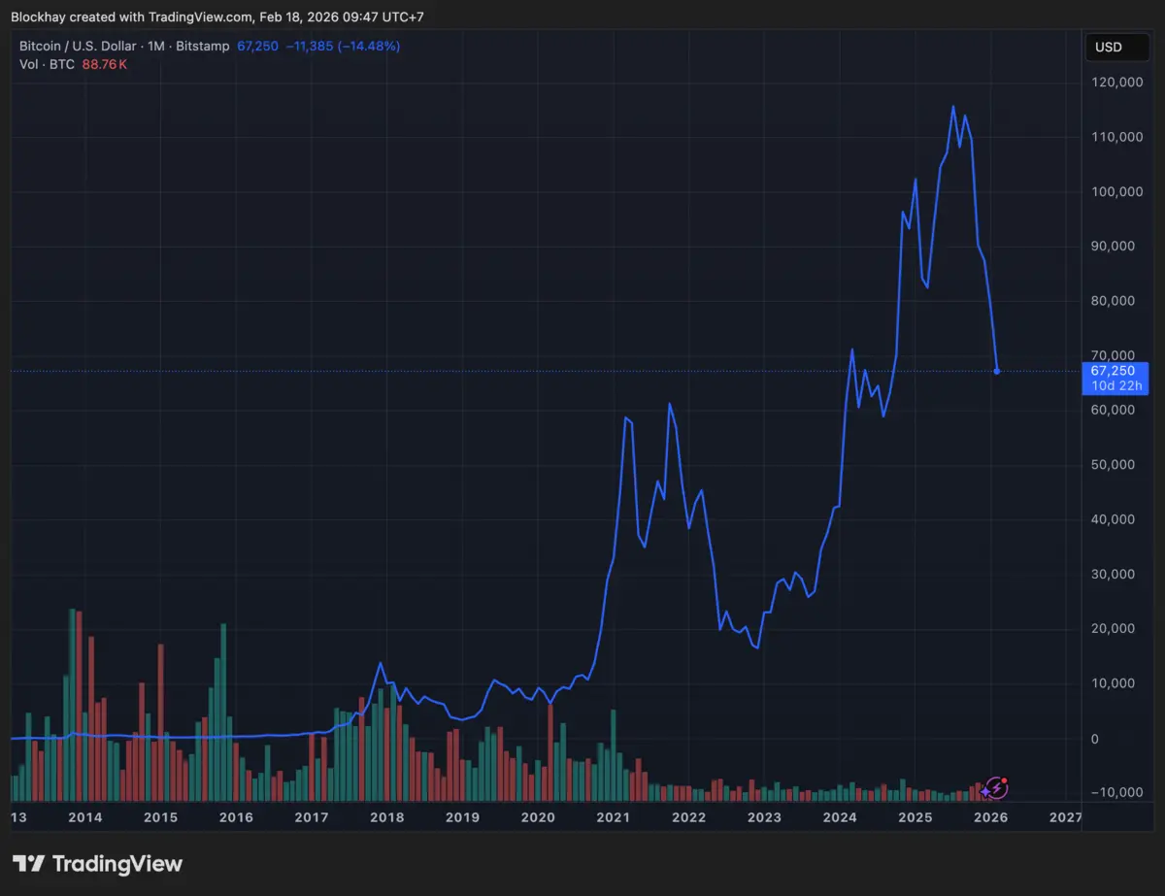This screenshot has width=1165, height=896.
Task: Click the 2026 label on the time axis
Action: pos(990,817)
